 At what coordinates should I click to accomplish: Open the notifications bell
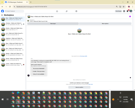tap(127, 11)
